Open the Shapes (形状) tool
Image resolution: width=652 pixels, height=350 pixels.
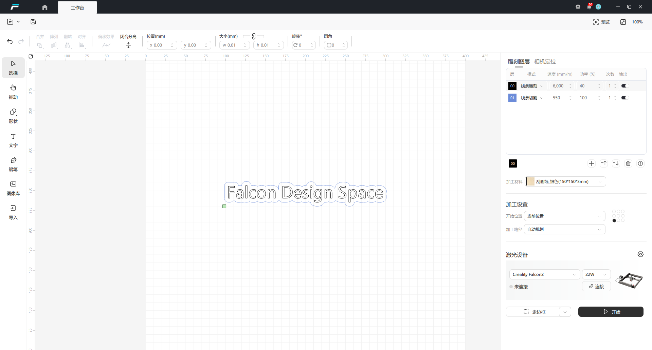13,116
